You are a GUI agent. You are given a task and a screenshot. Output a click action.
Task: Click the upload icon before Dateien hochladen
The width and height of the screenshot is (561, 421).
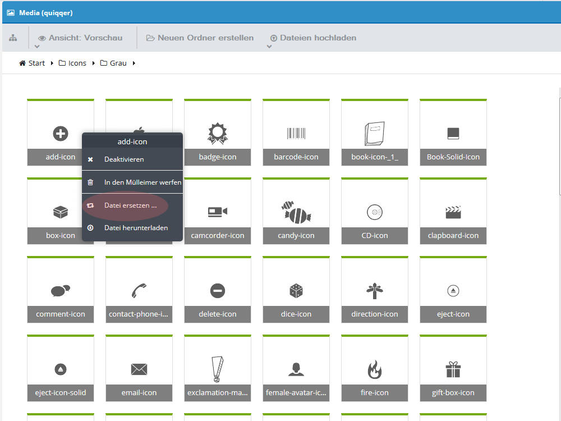pyautogui.click(x=274, y=38)
